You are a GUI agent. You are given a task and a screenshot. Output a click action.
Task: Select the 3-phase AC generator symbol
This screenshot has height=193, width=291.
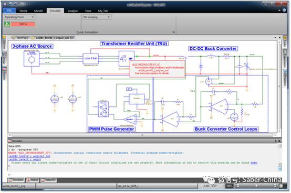tap(32, 59)
